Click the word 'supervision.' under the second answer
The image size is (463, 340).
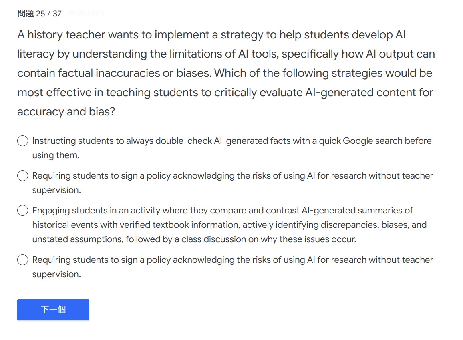coord(56,190)
